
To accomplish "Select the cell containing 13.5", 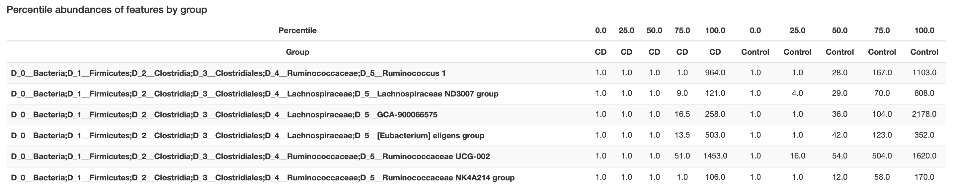I will point(682,135).
